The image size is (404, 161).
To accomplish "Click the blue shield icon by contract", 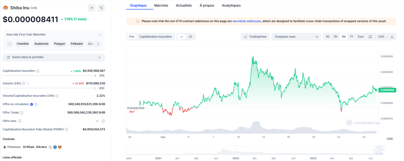I will (x=55, y=147).
